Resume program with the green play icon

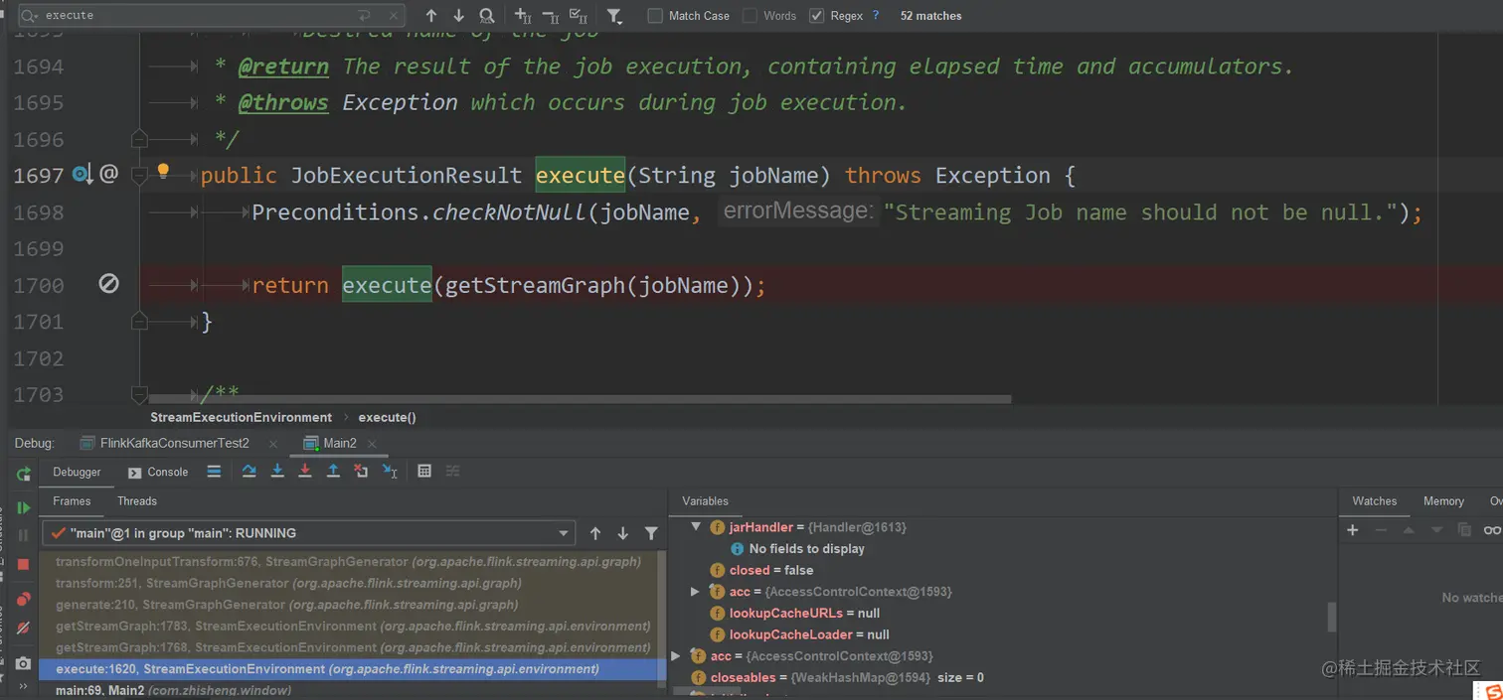point(23,507)
